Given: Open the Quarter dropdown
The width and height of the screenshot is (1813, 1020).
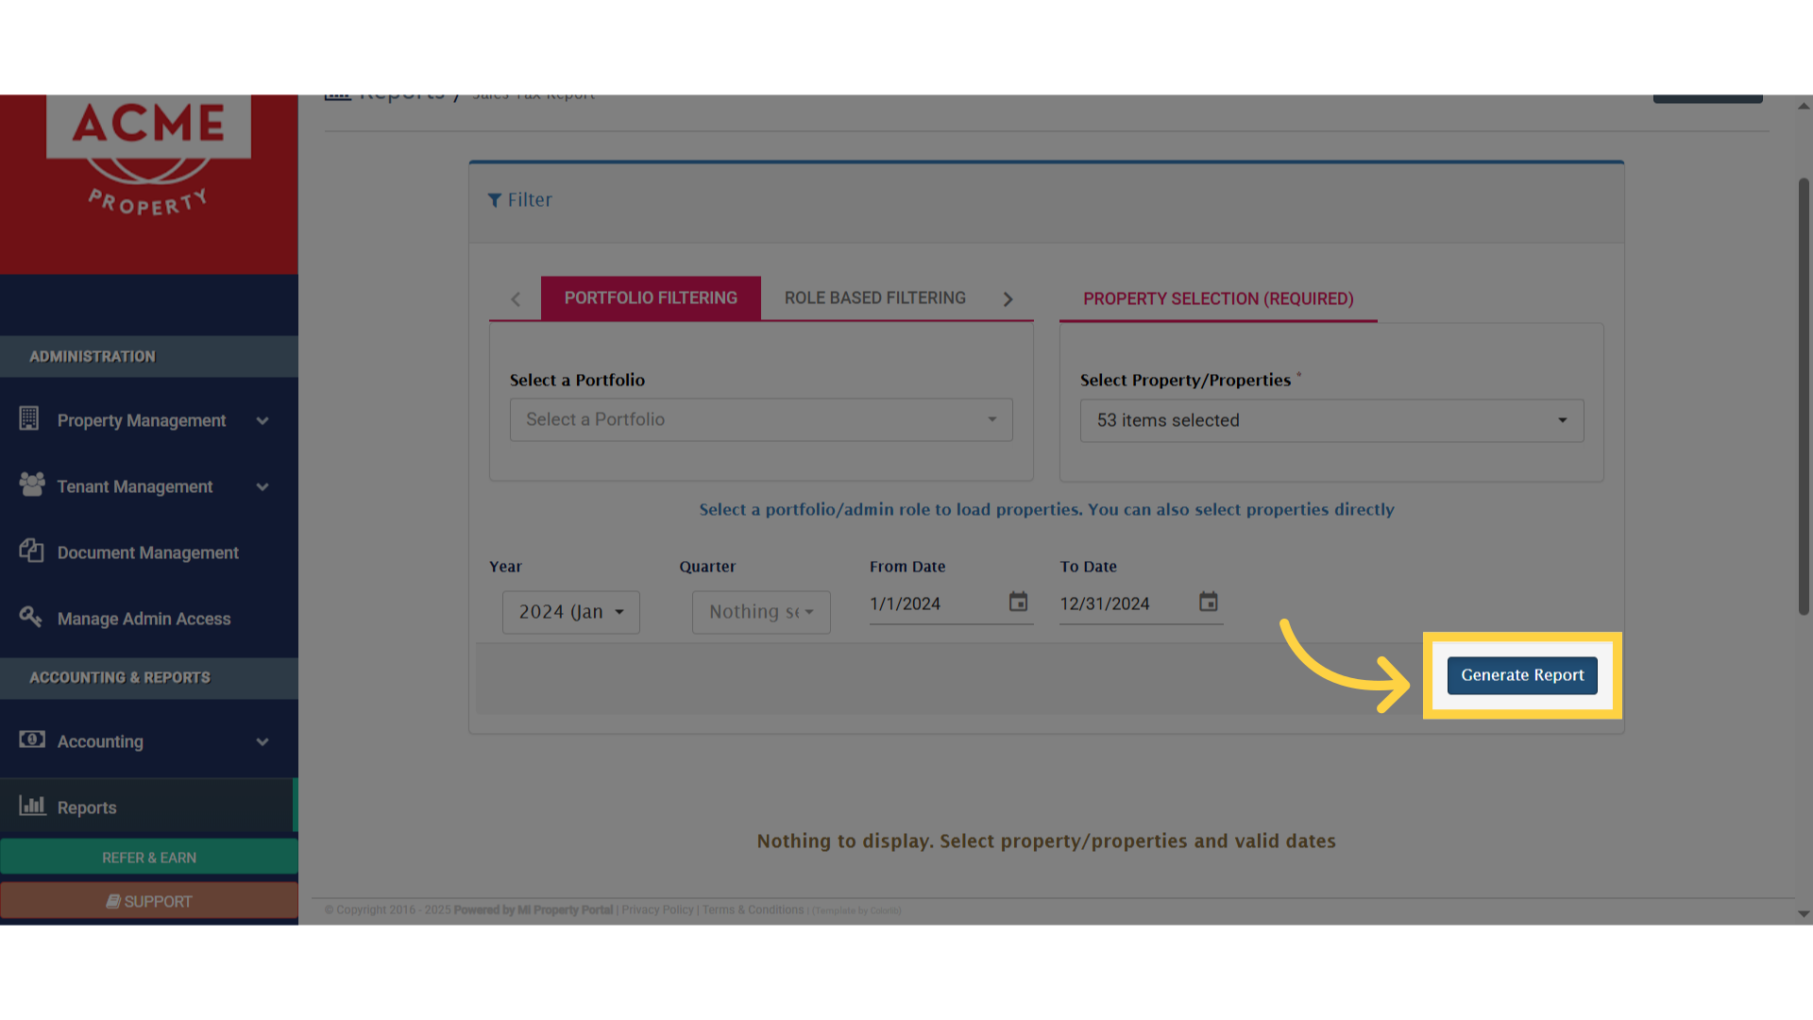Looking at the screenshot, I should coord(761,612).
